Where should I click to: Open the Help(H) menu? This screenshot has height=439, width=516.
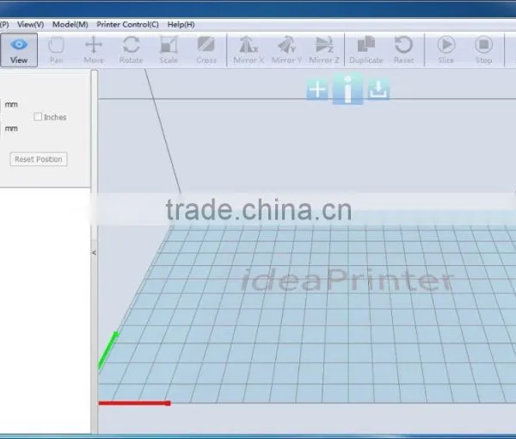pos(181,24)
